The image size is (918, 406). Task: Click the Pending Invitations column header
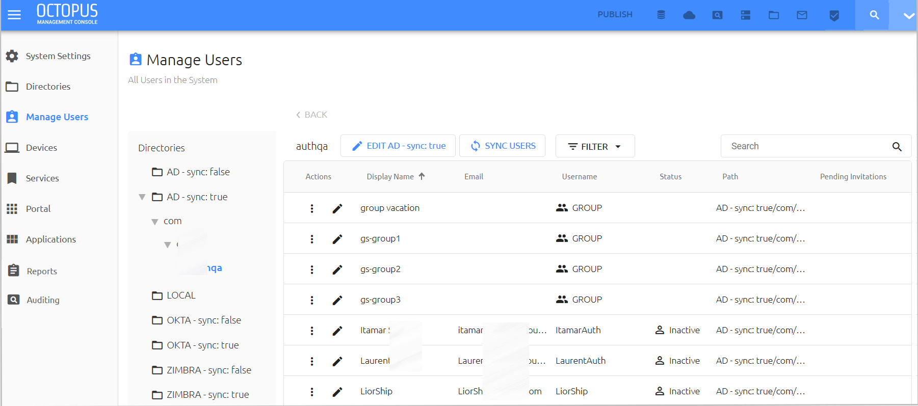tap(853, 177)
